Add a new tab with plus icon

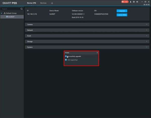52,3
